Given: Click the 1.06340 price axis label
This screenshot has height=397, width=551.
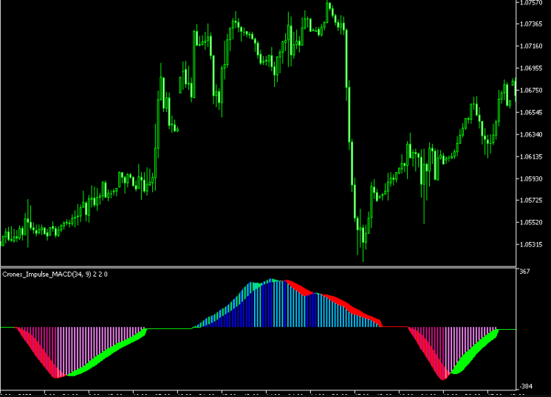Looking at the screenshot, I should pos(531,134).
